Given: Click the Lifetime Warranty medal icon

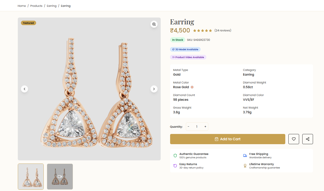Looking at the screenshot, I should [x=245, y=166].
